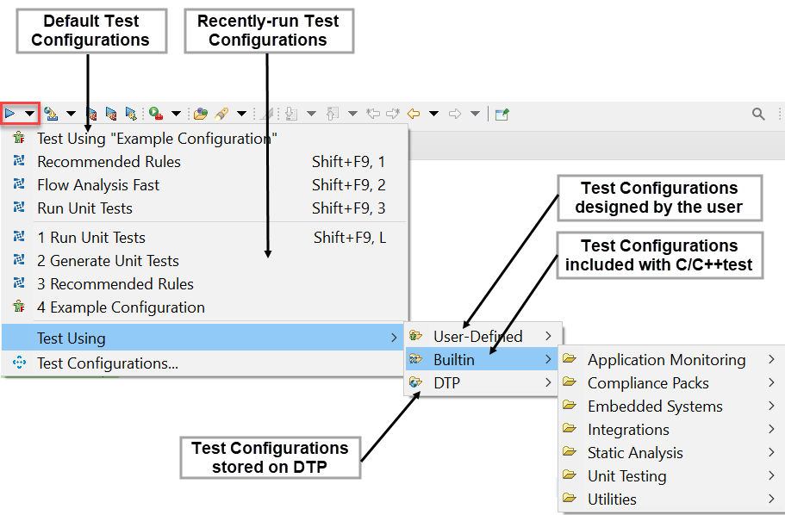Viewport: 785px width, 515px height.
Task: Open Test Configurations... dialog entry
Action: click(x=204, y=363)
